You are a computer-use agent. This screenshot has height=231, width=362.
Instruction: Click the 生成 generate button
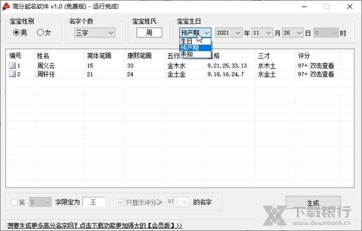(x=313, y=203)
